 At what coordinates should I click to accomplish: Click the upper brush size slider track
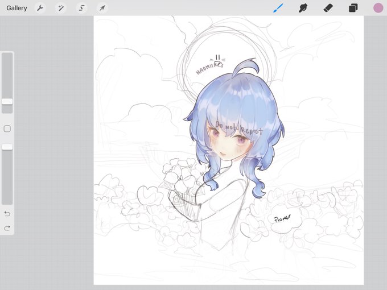pyautogui.click(x=7, y=83)
